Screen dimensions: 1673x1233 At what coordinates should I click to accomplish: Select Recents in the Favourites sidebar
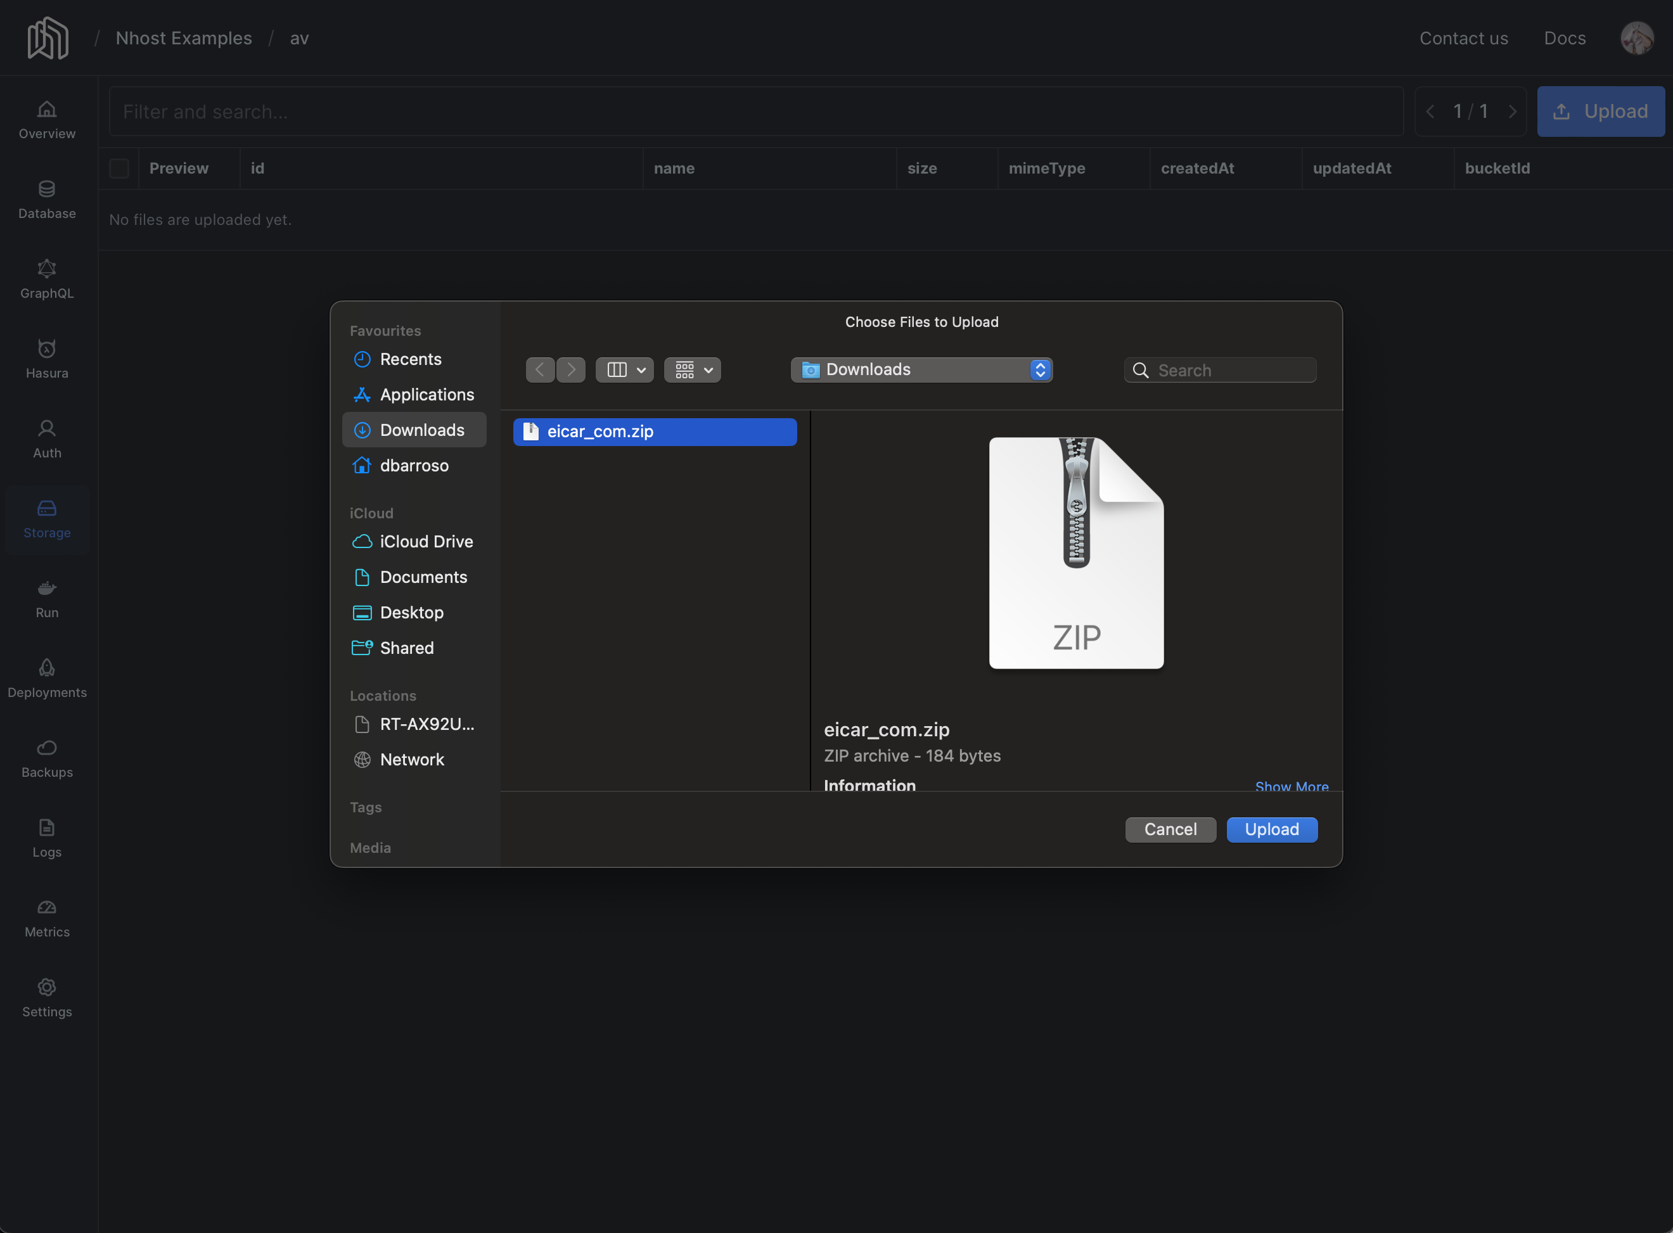pyautogui.click(x=410, y=359)
